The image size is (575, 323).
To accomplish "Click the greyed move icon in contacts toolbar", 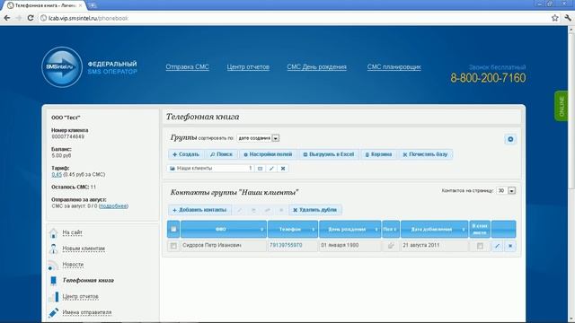I will pos(268,210).
